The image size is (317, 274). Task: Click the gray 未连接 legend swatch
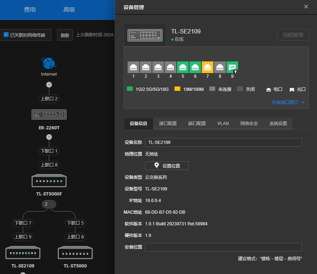tap(212, 89)
